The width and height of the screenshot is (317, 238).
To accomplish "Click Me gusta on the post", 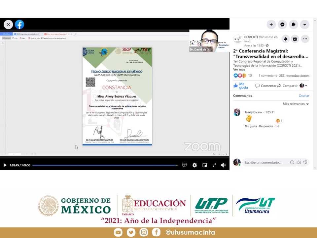I will [241, 86].
